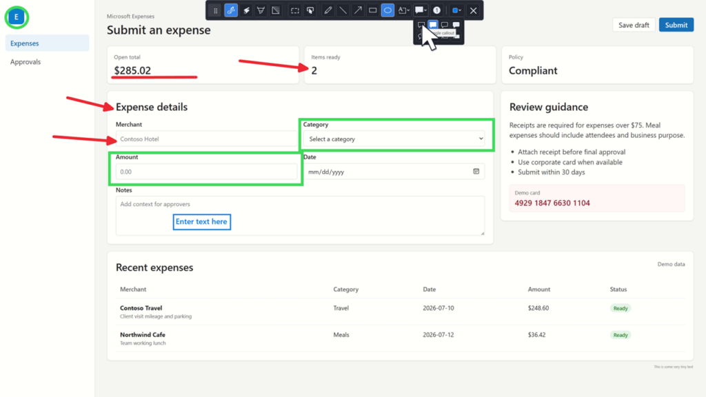This screenshot has height=397, width=706.
Task: Click the Date column header in table
Action: 429,289
